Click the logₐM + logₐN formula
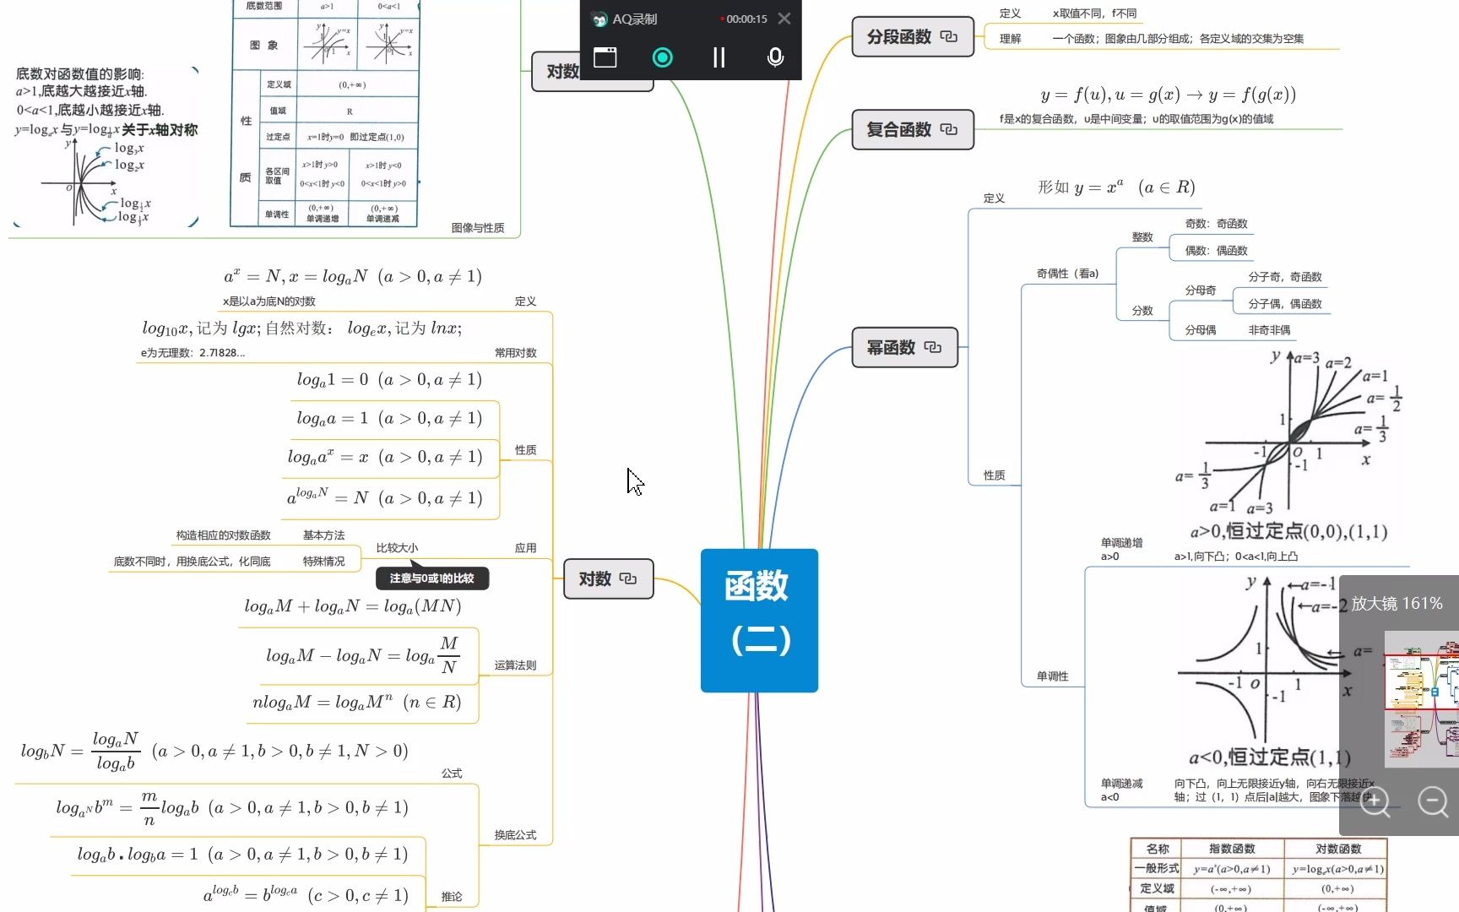 click(353, 606)
